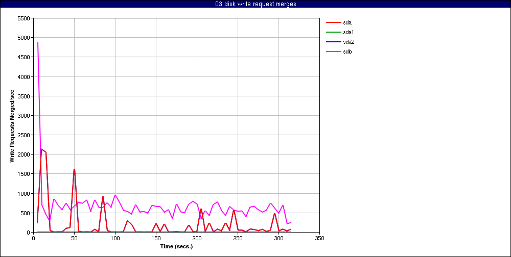Click the 100 x-axis tick label
Viewport: 511px width, 257px height.
click(x=115, y=238)
